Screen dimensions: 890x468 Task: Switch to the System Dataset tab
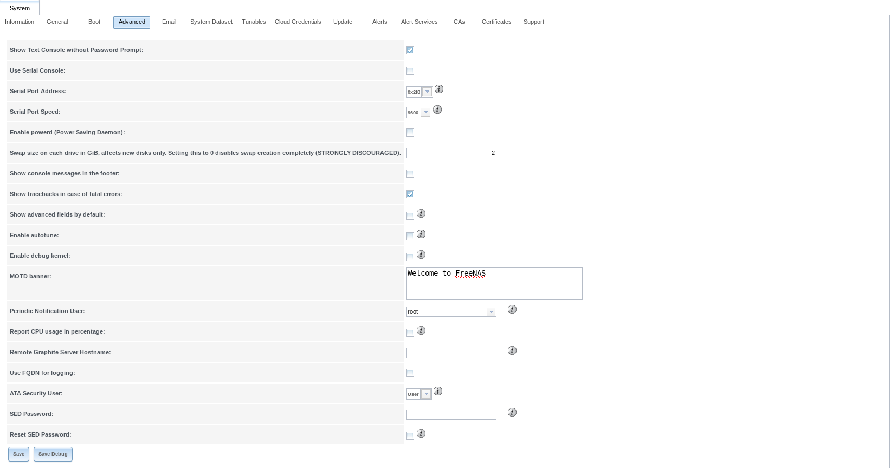click(x=211, y=22)
